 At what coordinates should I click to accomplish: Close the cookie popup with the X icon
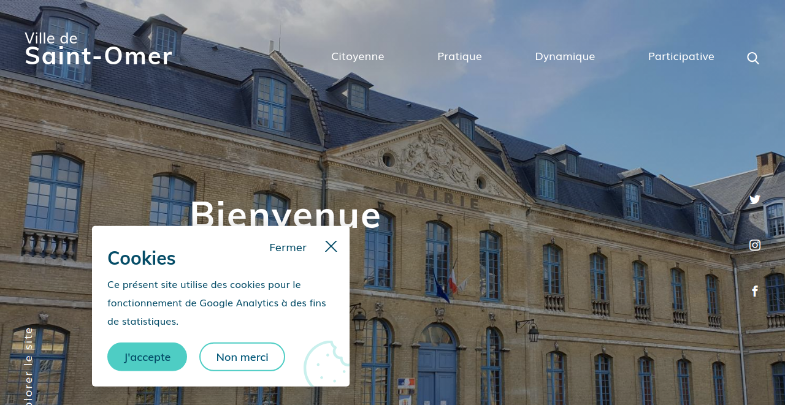point(331,246)
